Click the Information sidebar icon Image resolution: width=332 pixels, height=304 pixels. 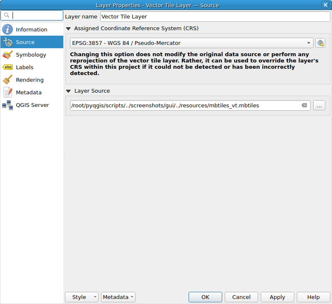(8, 29)
